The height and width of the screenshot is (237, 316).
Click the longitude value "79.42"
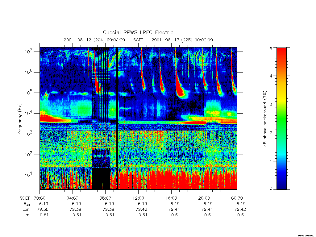(x=240, y=210)
